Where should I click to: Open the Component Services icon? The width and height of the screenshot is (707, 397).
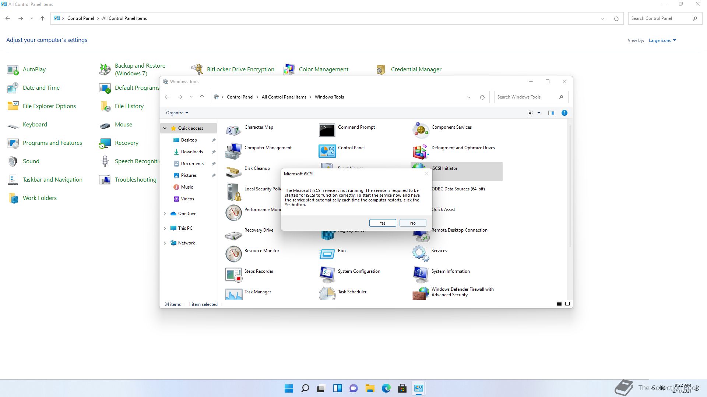tap(421, 130)
